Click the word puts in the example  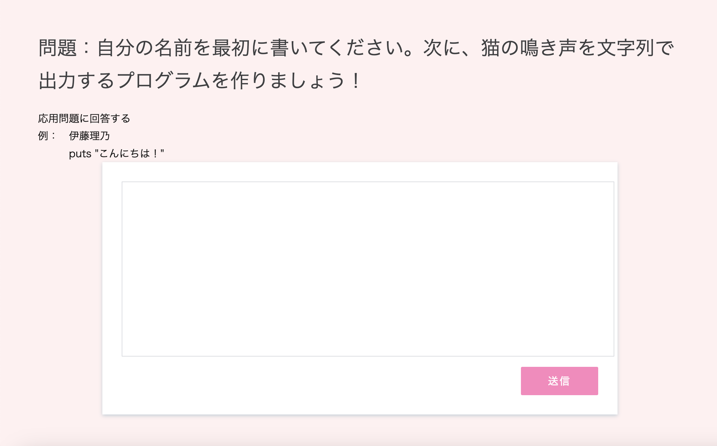pyautogui.click(x=80, y=153)
